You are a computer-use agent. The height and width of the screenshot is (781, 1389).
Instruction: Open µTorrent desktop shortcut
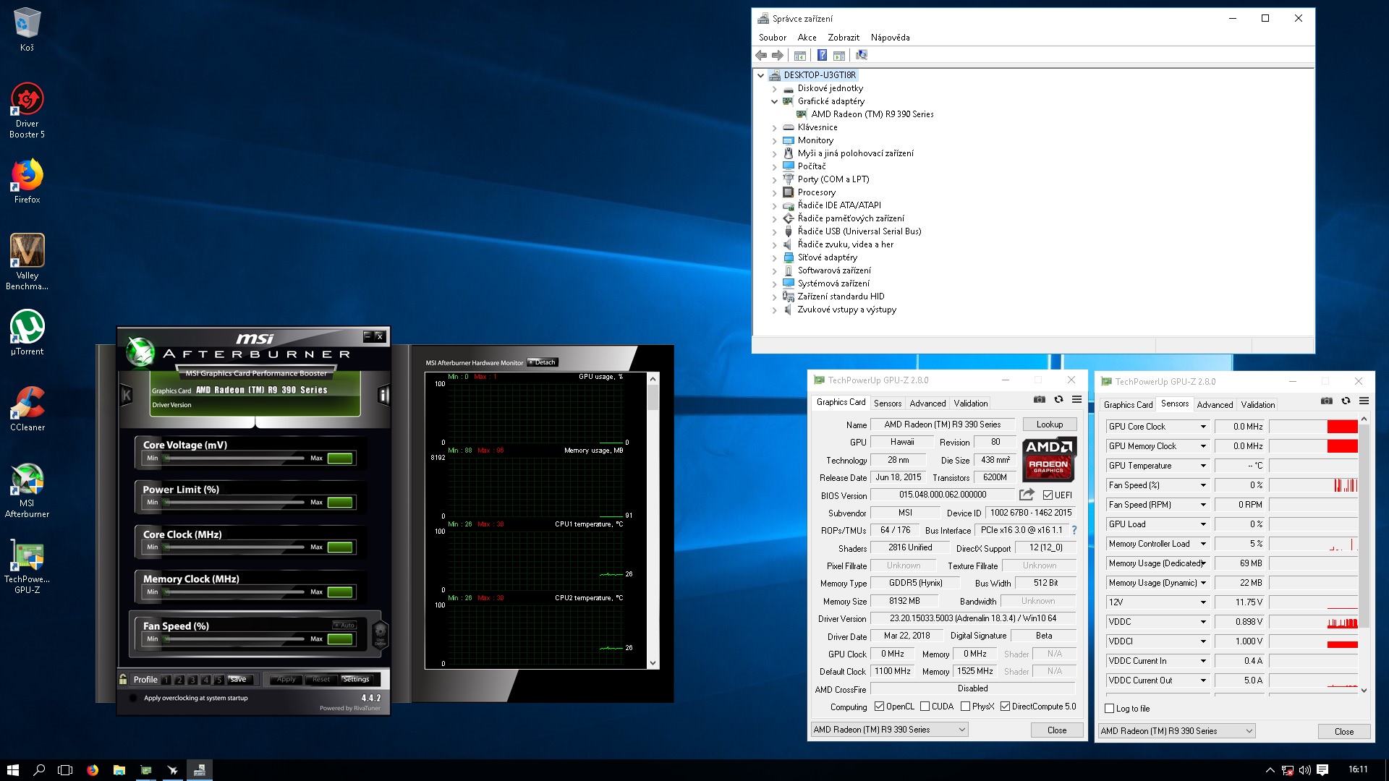coord(27,333)
